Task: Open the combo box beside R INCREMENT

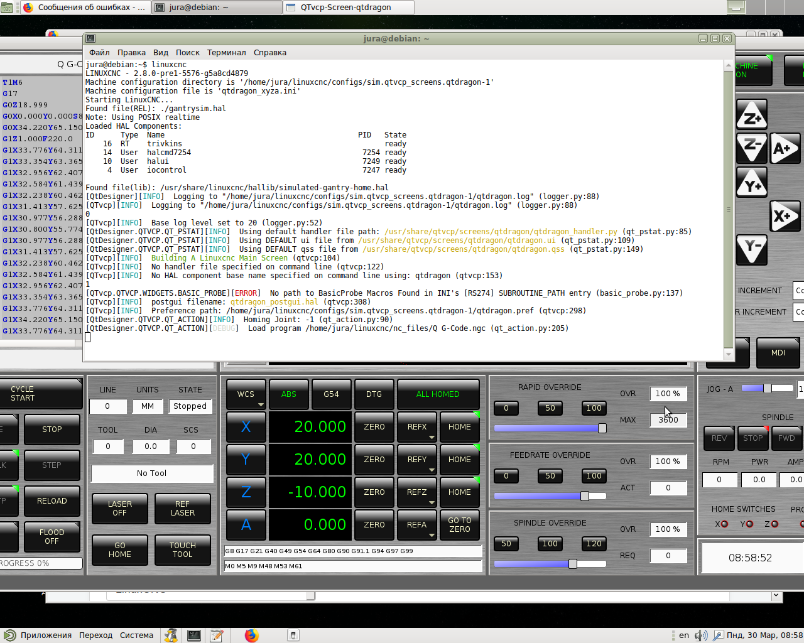Action: pyautogui.click(x=799, y=311)
